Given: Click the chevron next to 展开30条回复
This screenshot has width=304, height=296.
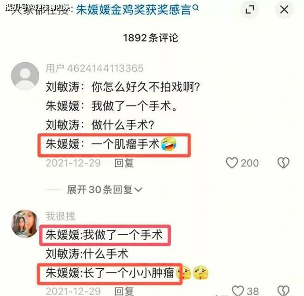Looking at the screenshot, I should tap(139, 189).
